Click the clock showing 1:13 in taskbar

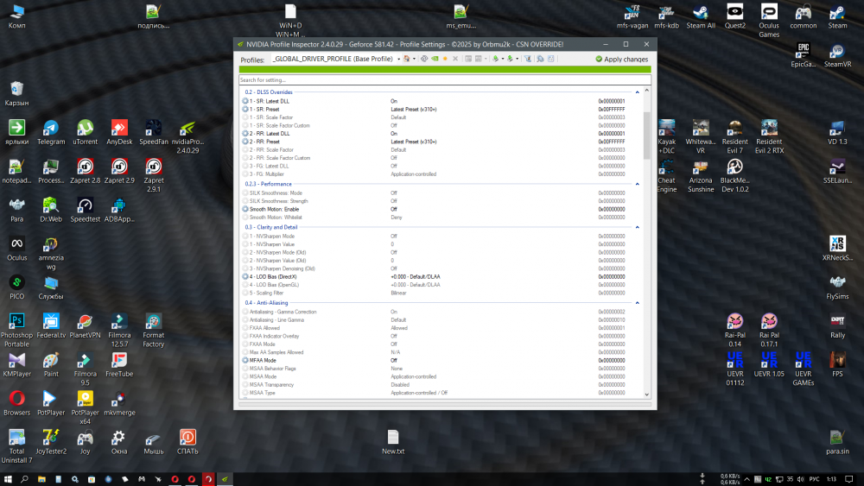831,479
